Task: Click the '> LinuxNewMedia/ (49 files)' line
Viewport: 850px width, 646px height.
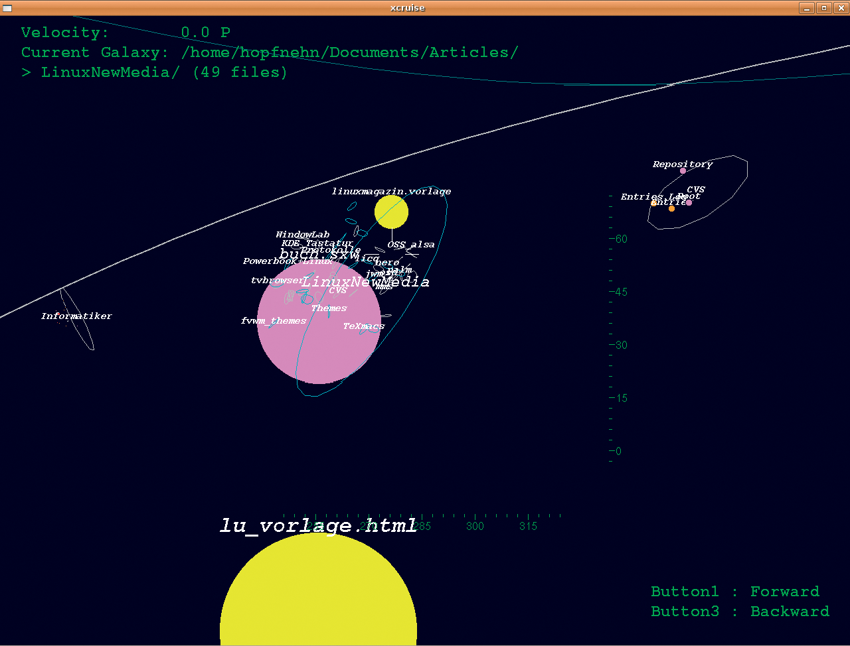Action: tap(154, 72)
